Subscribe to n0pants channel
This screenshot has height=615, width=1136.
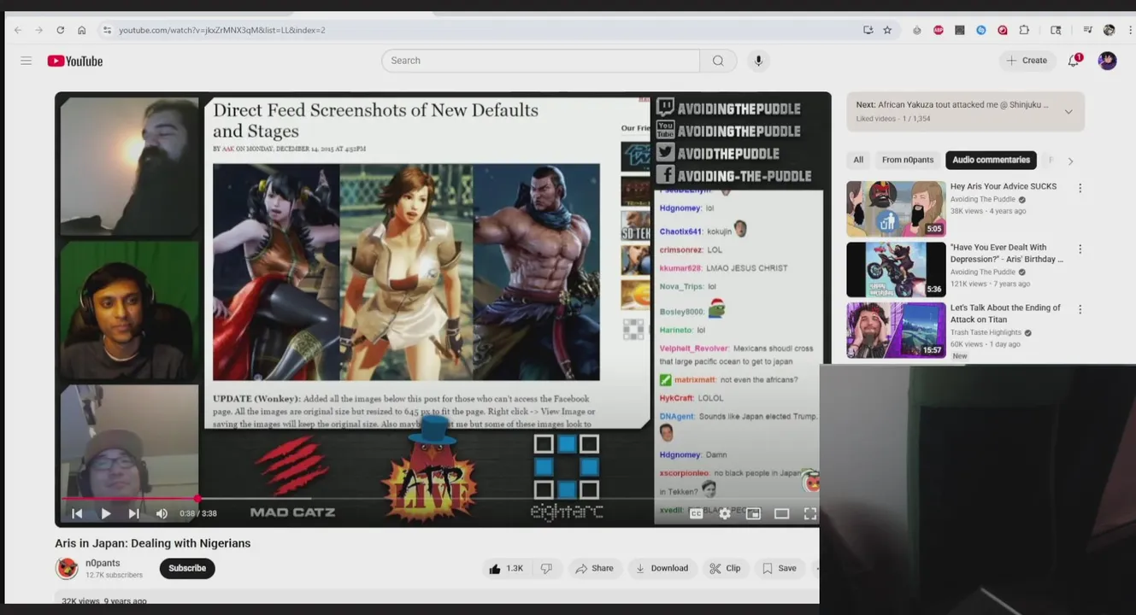(187, 568)
